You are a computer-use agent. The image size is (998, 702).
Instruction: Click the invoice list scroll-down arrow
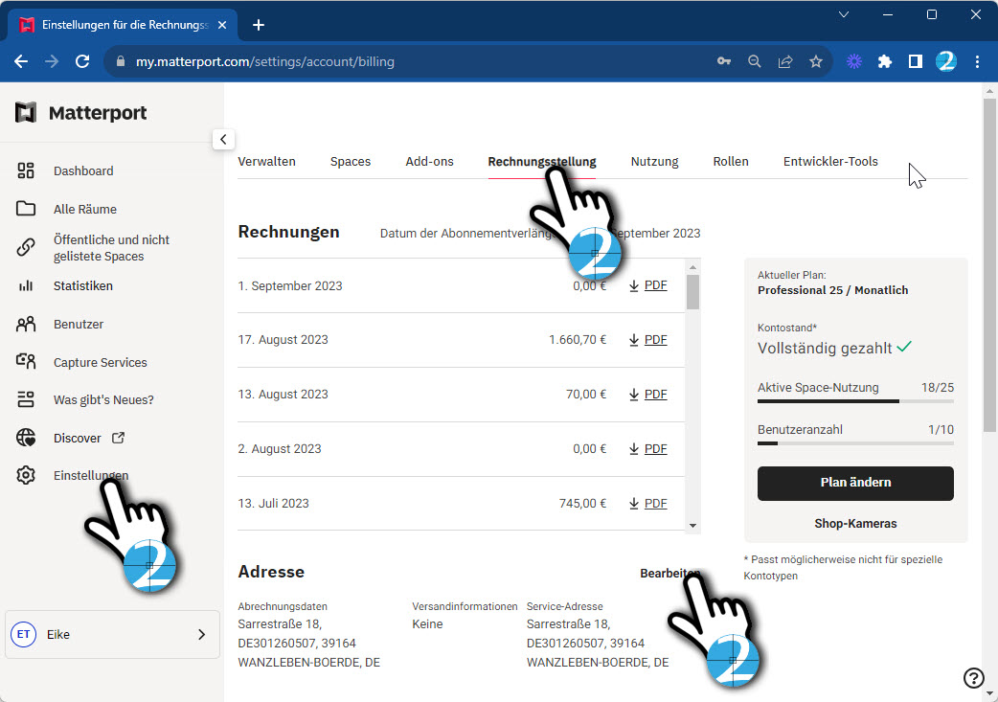[x=693, y=526]
